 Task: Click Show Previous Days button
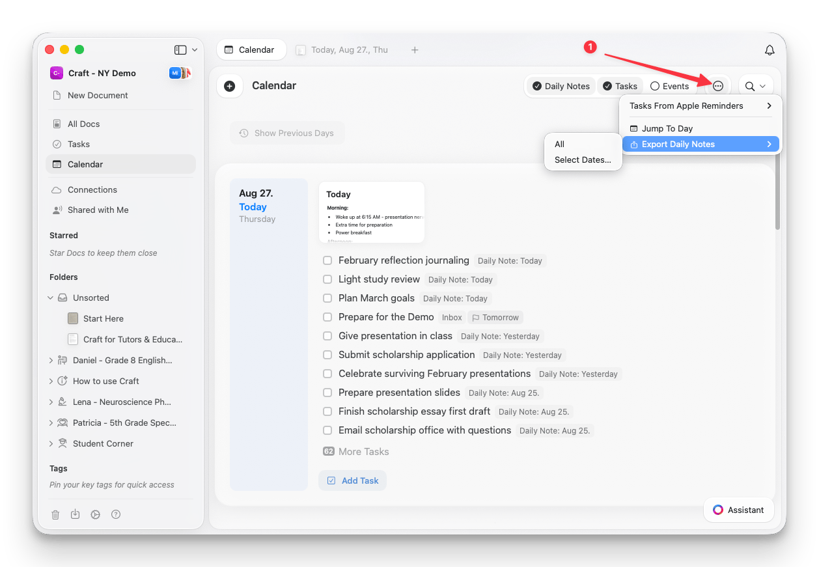[287, 133]
